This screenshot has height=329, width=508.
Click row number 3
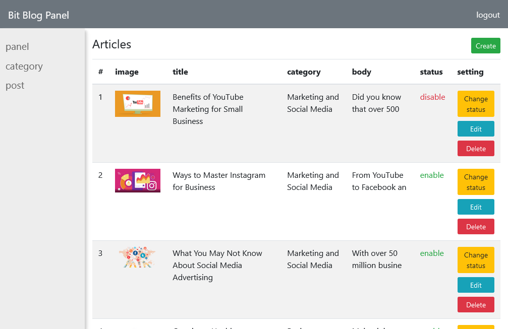[100, 253]
